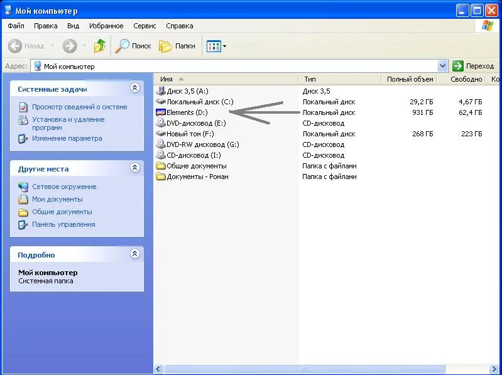Select the Локальный диск (C:) drive icon
The height and width of the screenshot is (375, 502).
pyautogui.click(x=160, y=102)
